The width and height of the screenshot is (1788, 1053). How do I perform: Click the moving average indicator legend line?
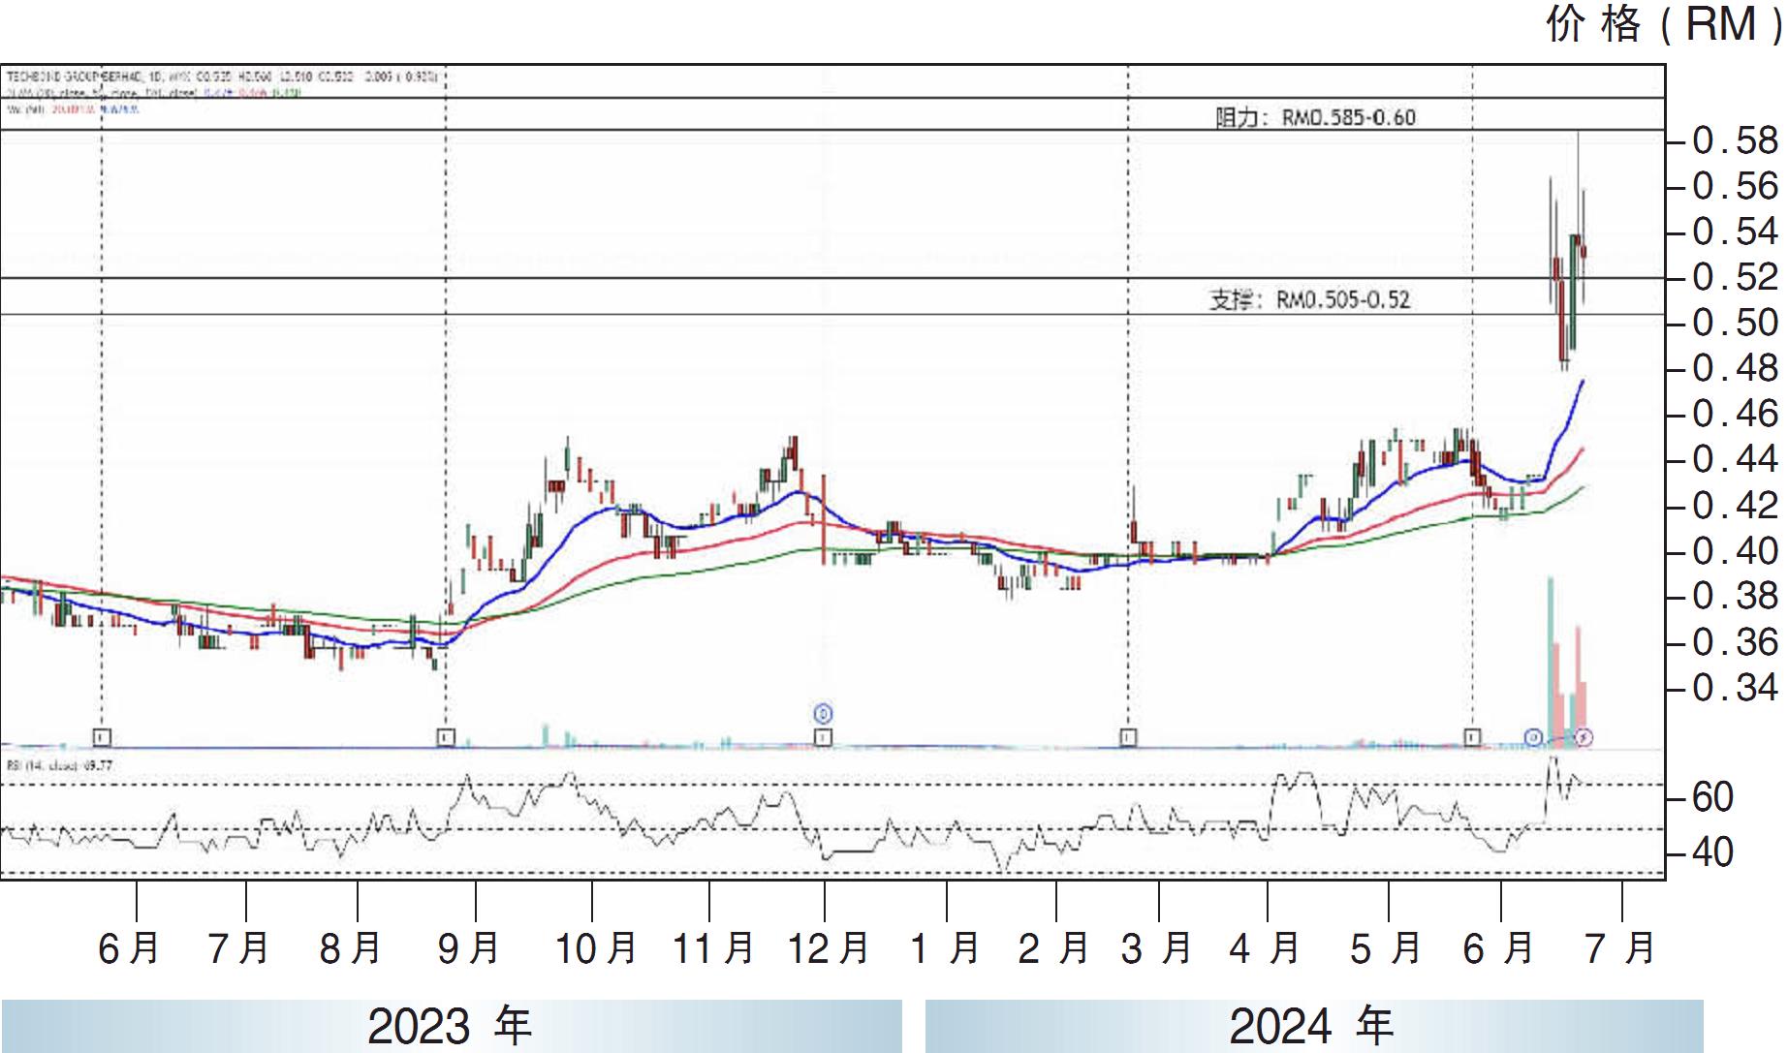pos(155,93)
